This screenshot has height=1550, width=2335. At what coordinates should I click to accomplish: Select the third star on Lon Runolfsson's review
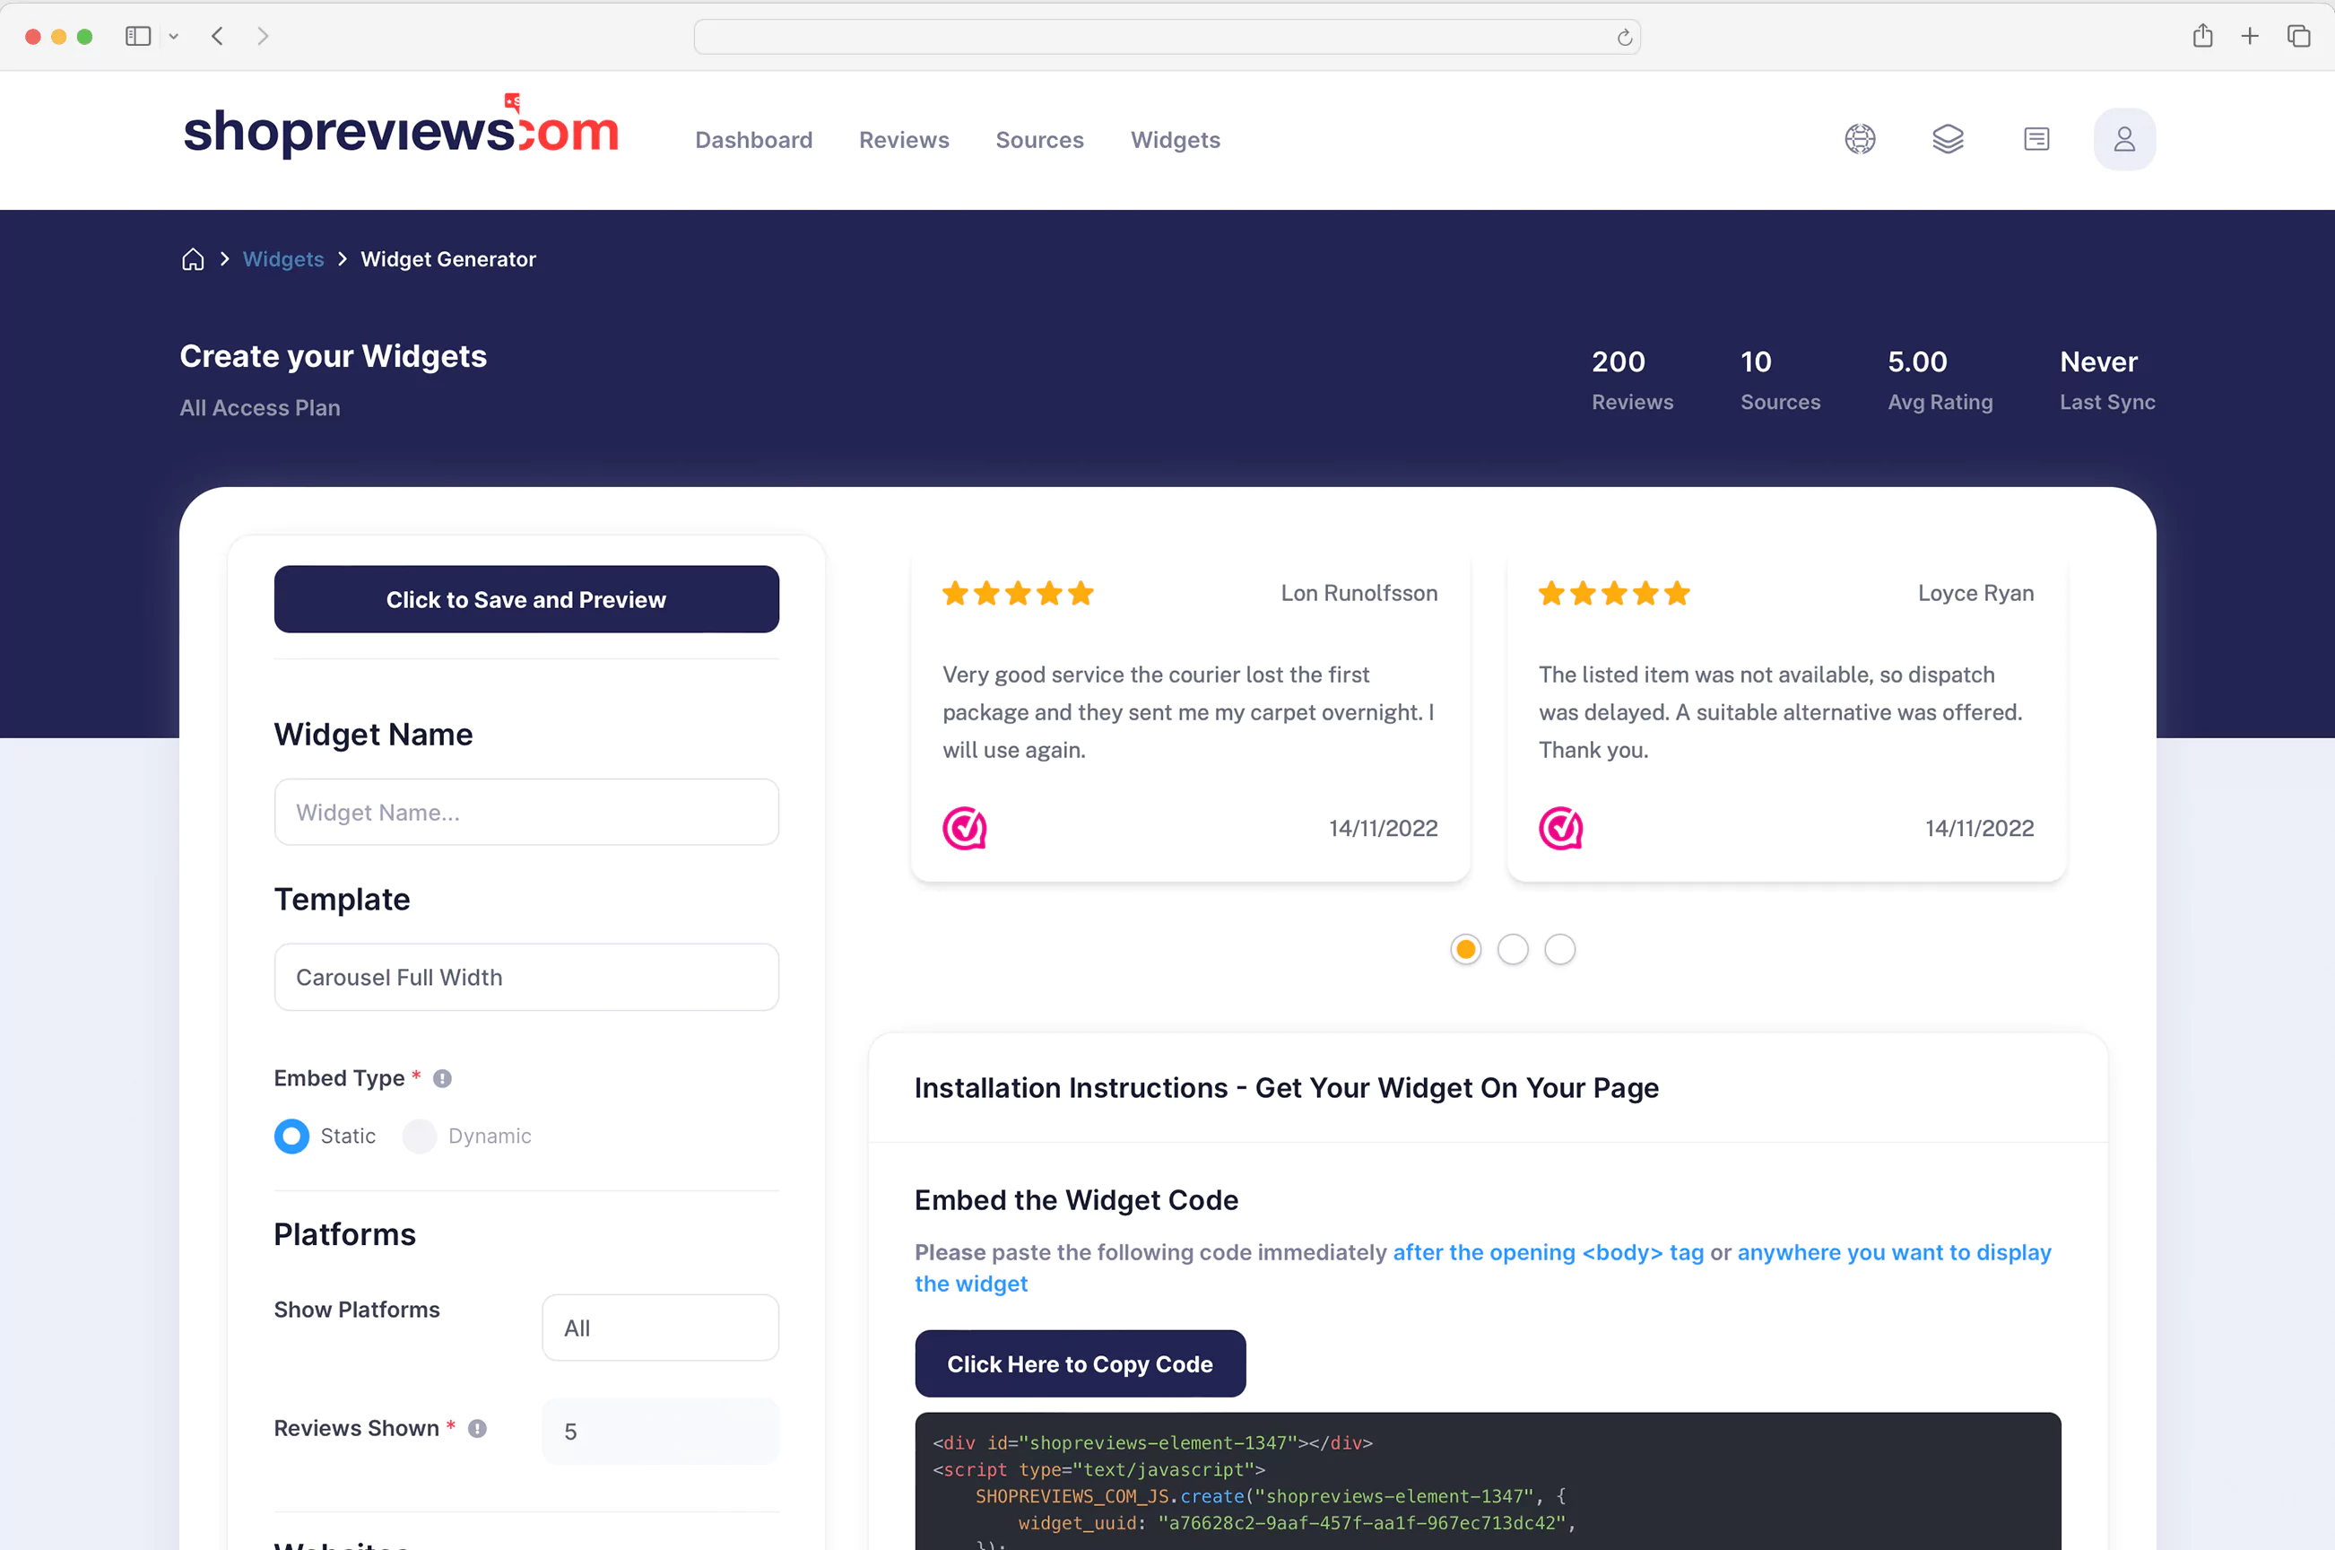(1018, 592)
